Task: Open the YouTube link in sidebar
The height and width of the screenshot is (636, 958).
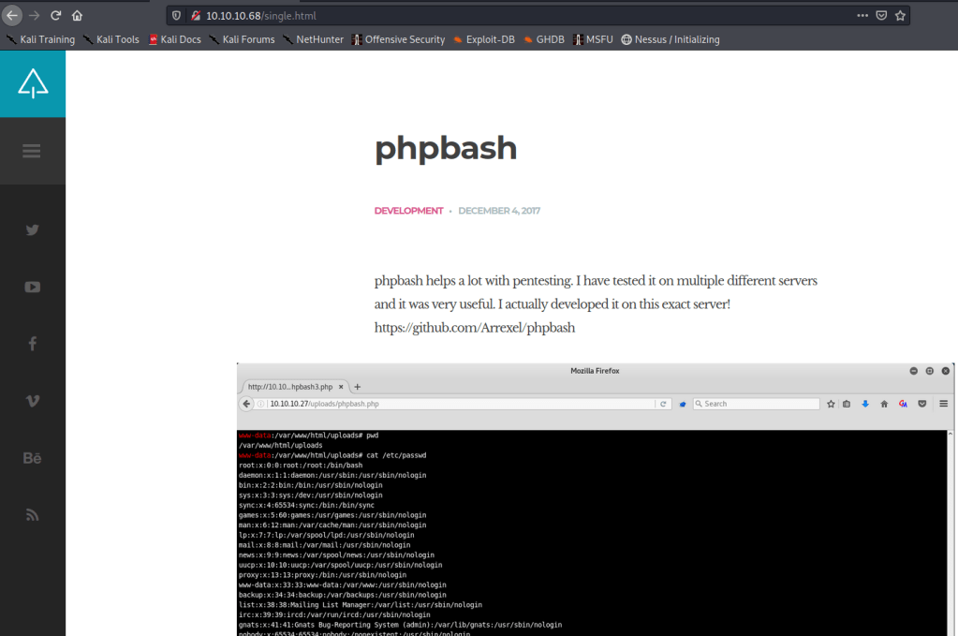Action: pos(32,287)
